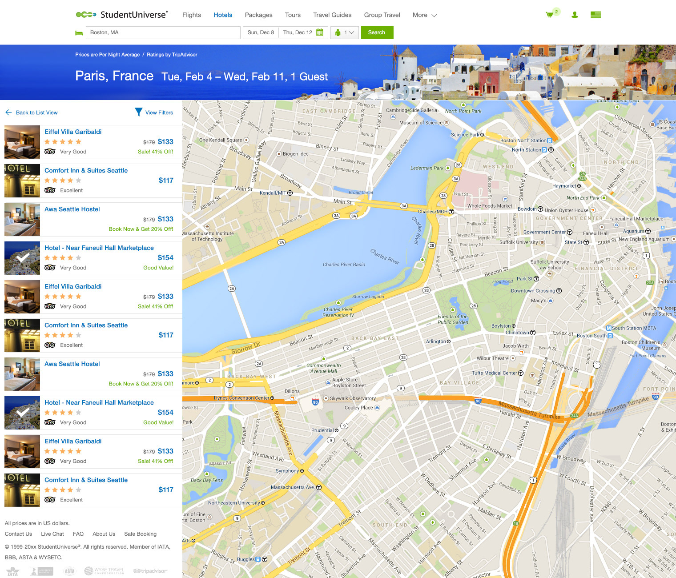Click the green Search button
676x578 pixels.
pyautogui.click(x=377, y=32)
